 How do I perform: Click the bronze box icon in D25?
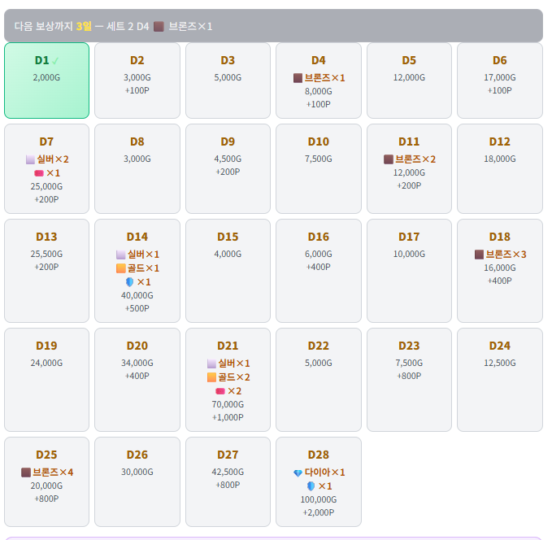point(26,472)
